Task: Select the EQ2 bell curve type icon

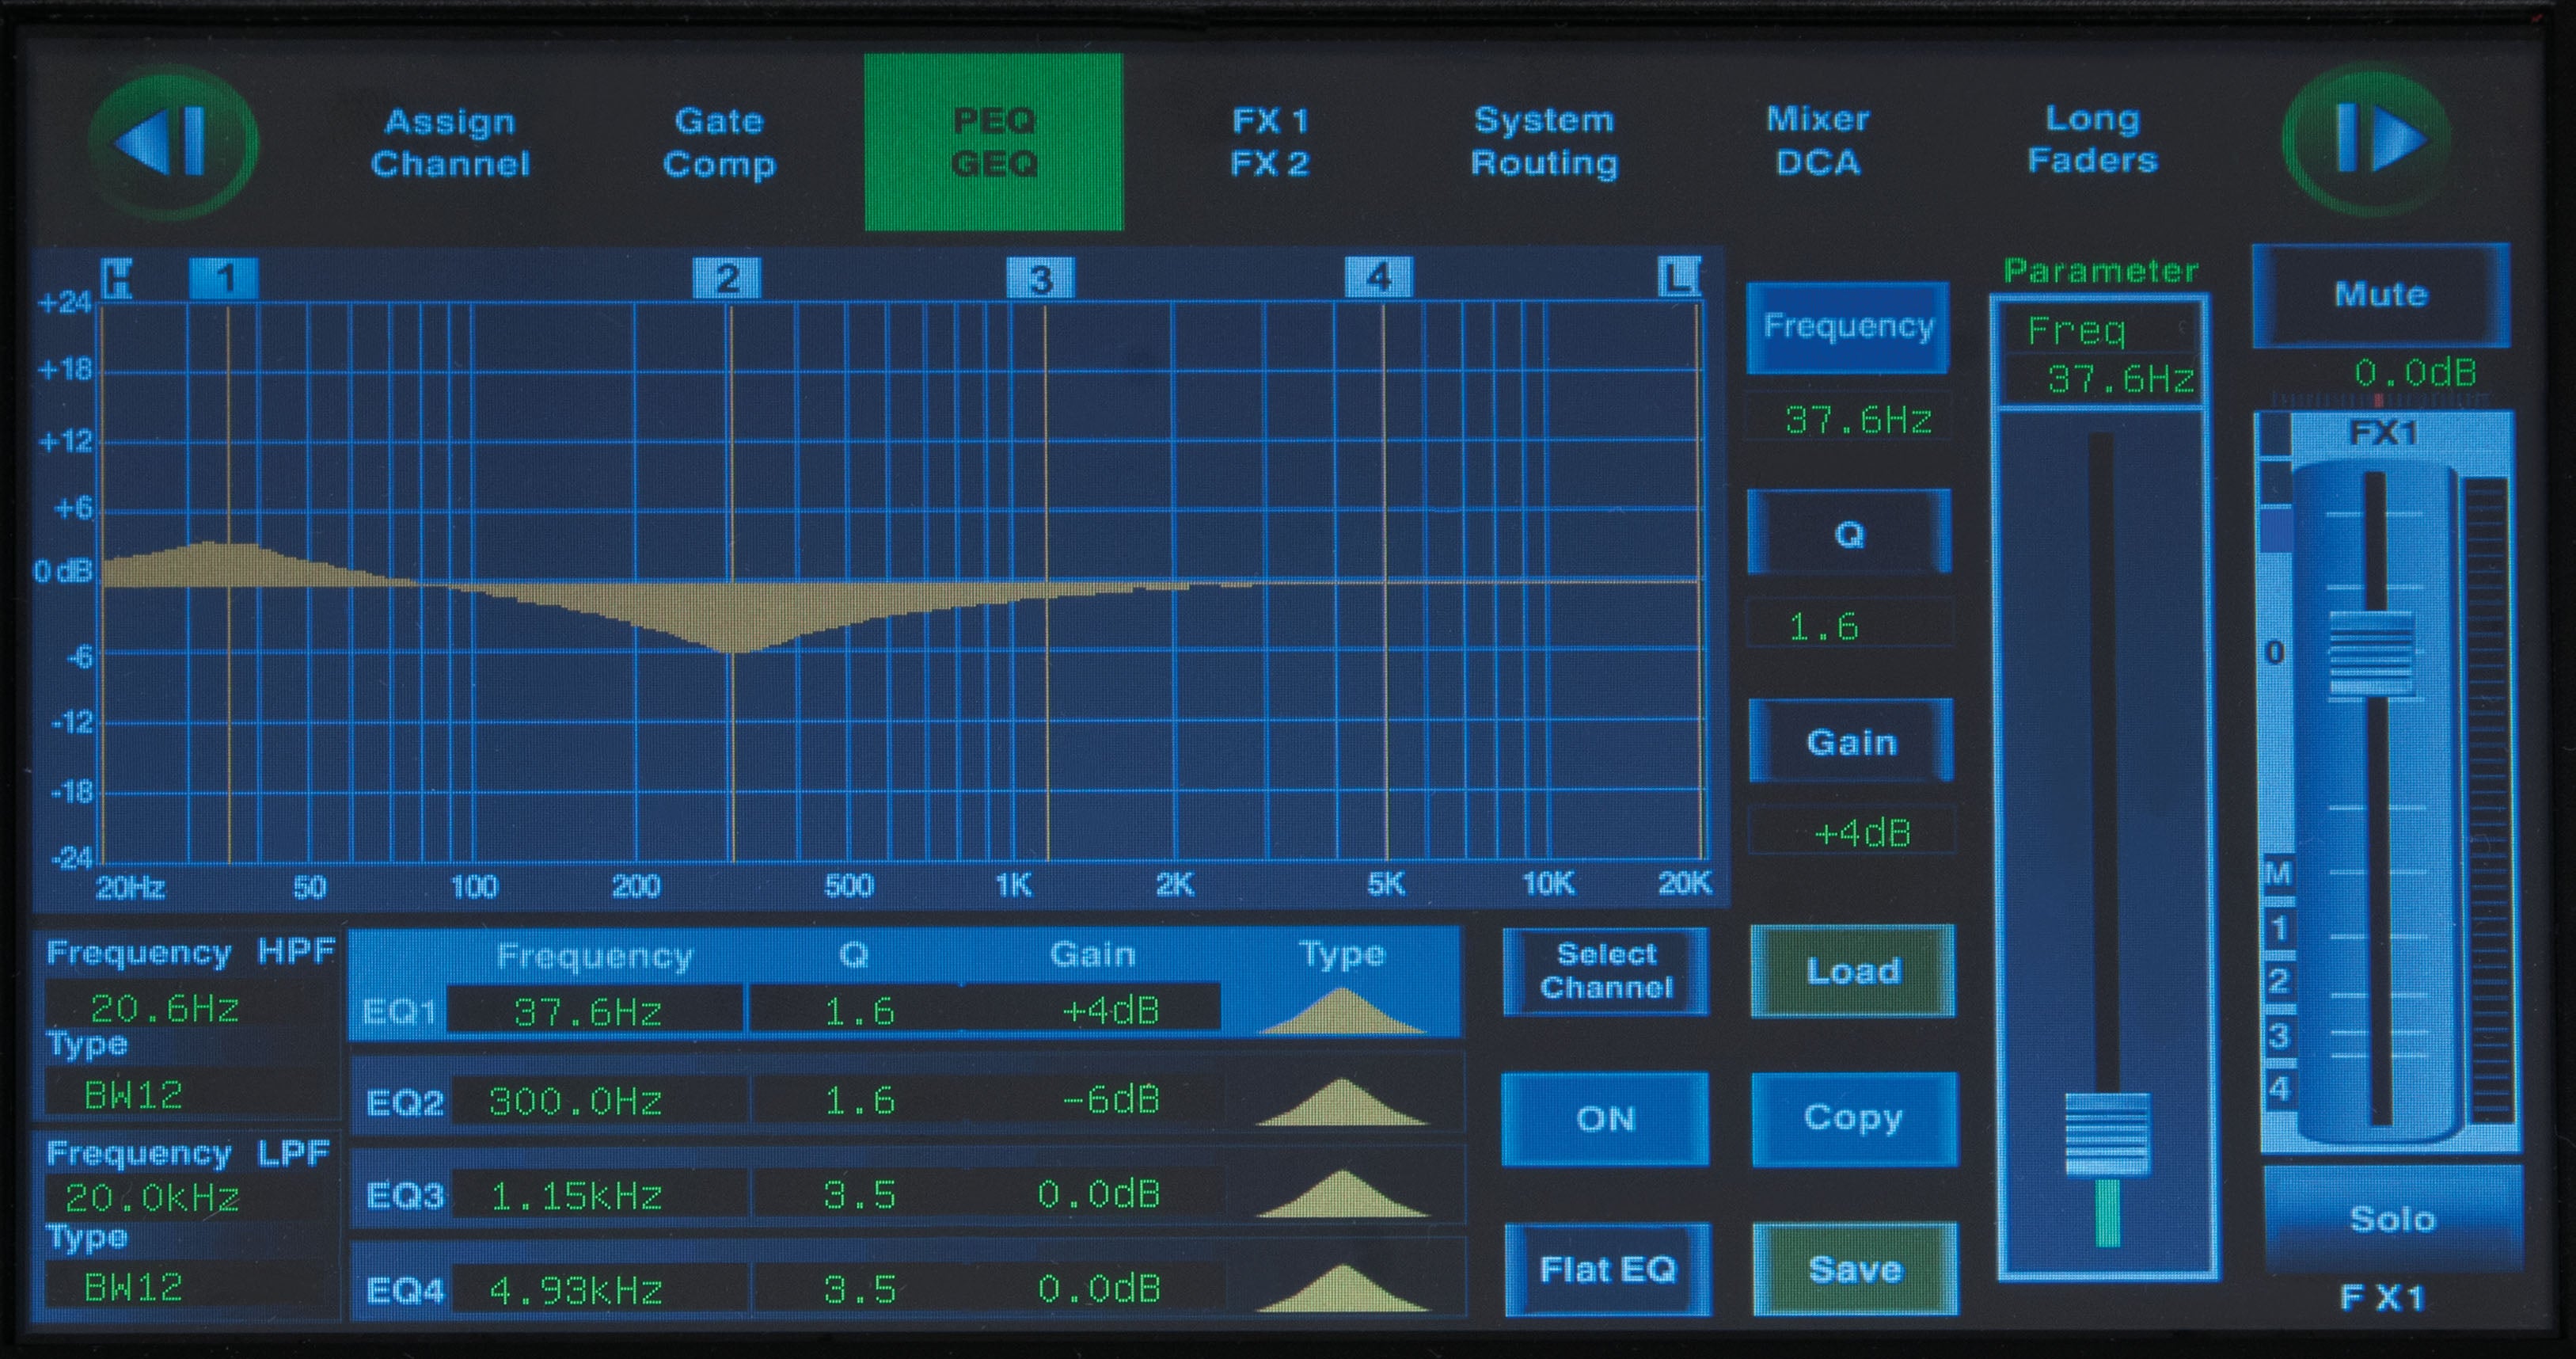Action: coord(1344,1102)
